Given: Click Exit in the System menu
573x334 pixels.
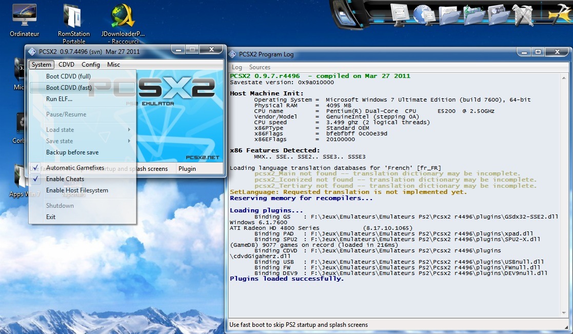Looking at the screenshot, I should click(x=51, y=217).
